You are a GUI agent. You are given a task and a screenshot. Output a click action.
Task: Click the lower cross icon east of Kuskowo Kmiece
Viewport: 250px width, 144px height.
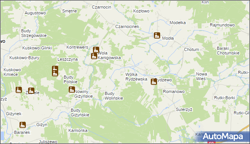point(55,74)
